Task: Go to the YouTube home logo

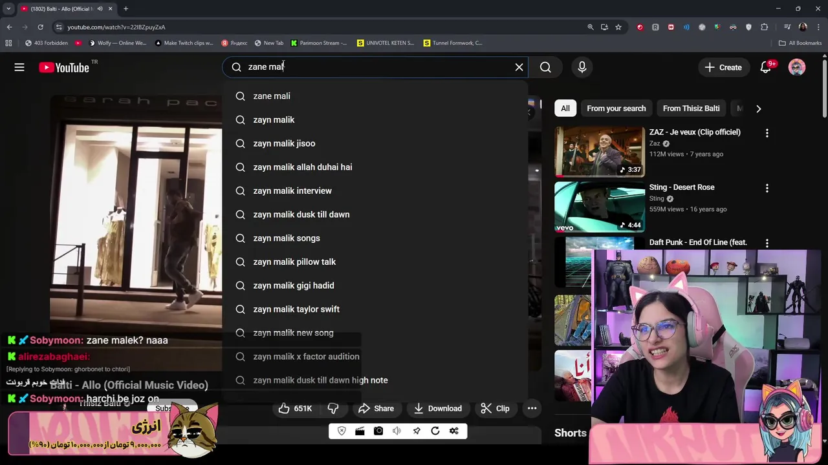Action: coord(63,67)
